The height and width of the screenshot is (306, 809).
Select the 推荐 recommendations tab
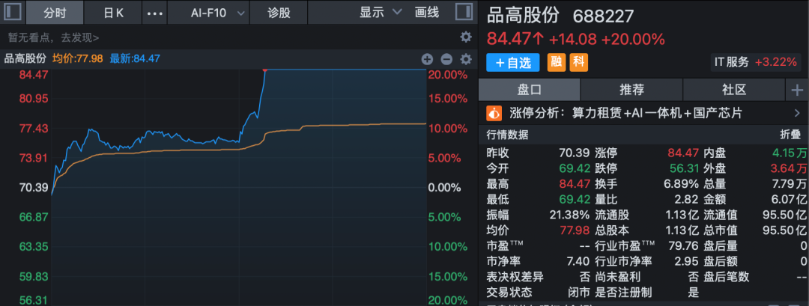(631, 90)
